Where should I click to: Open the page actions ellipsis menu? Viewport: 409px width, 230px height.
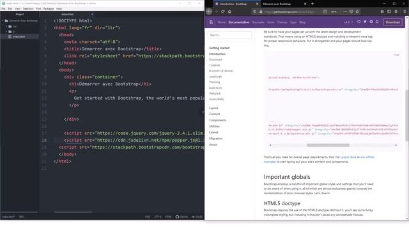pos(345,11)
